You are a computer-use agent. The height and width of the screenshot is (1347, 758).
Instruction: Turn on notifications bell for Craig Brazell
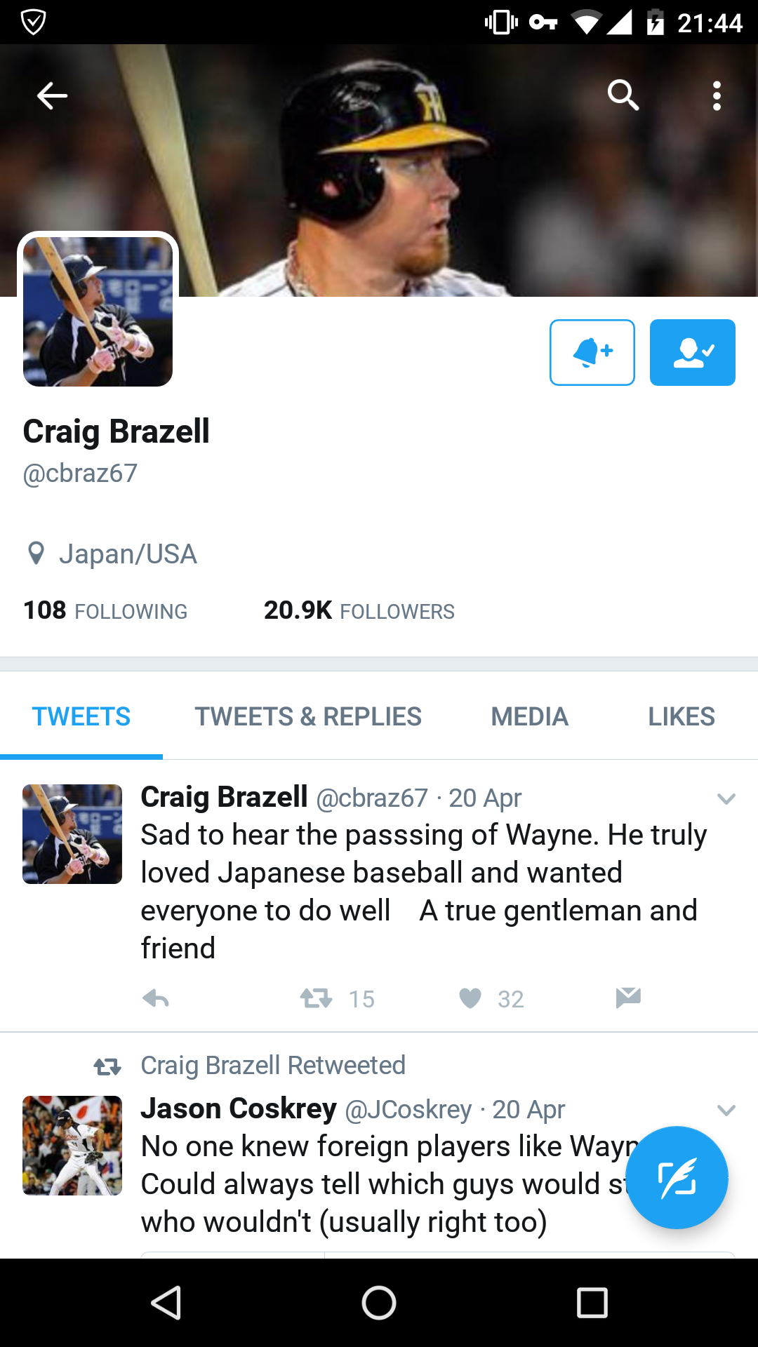[592, 352]
